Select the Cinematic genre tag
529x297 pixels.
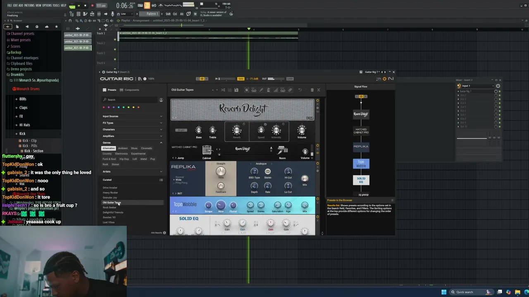(146, 148)
